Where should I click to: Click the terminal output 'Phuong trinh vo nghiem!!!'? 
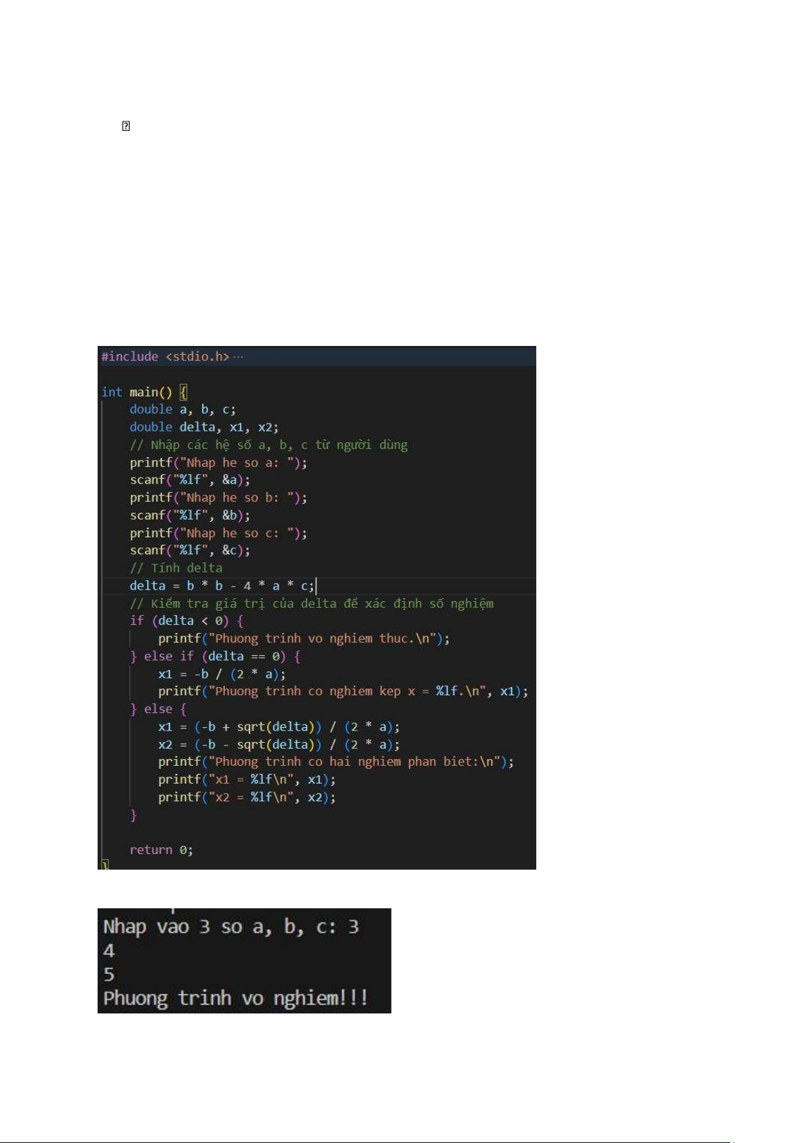pos(235,999)
